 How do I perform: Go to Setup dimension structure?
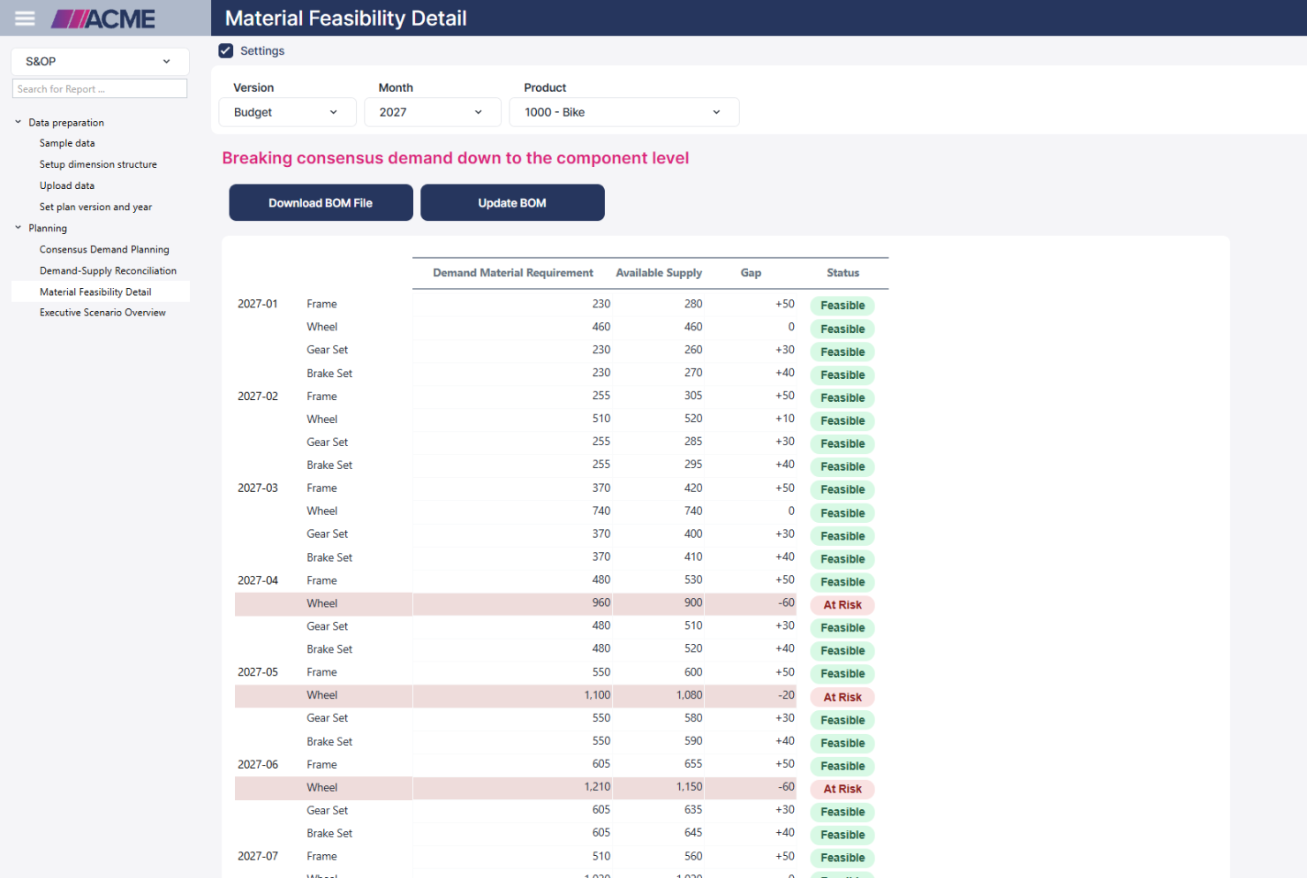coord(98,164)
